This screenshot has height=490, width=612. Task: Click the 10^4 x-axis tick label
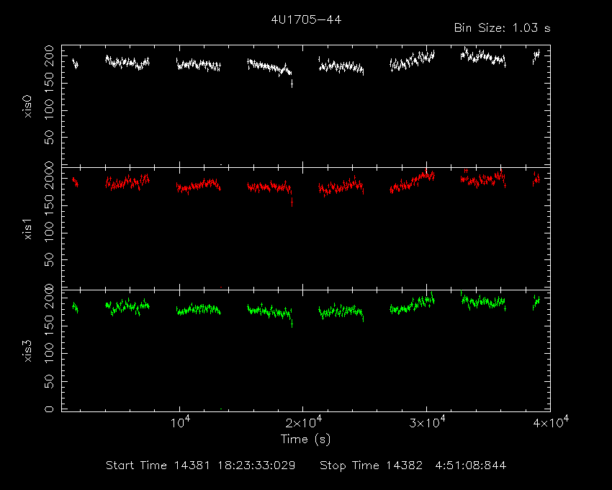pos(180,422)
